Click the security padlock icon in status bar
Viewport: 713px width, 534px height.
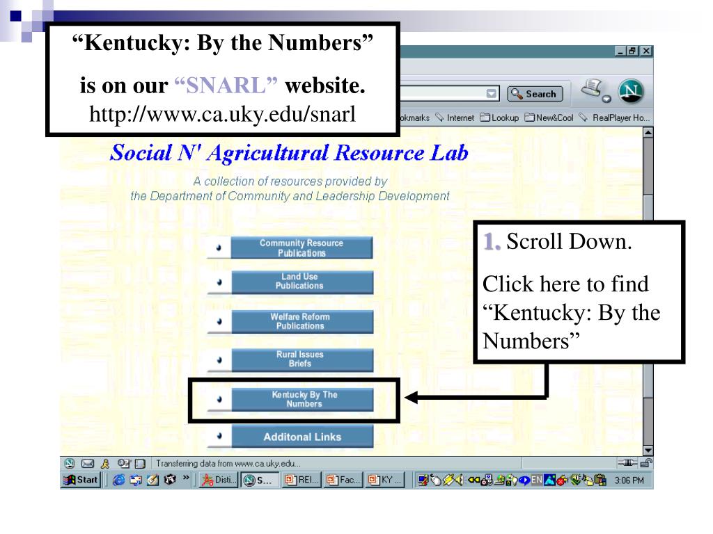[x=645, y=462]
